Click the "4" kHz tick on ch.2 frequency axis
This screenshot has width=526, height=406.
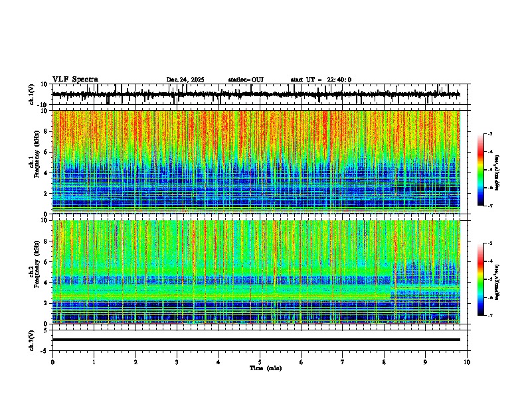pyautogui.click(x=46, y=283)
